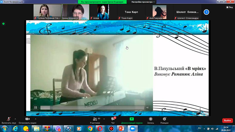Expand audio options arrow beside microphone
The height and width of the screenshot is (132, 235).
coord(15,119)
